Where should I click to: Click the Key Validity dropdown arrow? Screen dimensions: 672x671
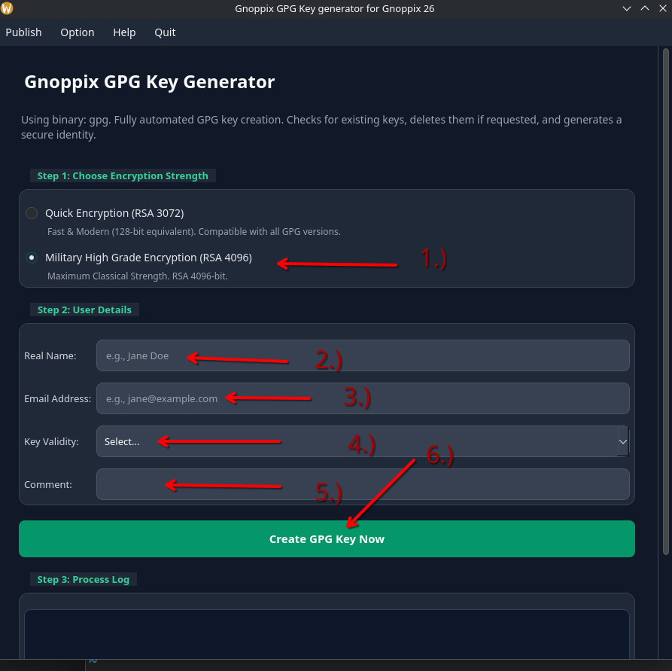(622, 441)
